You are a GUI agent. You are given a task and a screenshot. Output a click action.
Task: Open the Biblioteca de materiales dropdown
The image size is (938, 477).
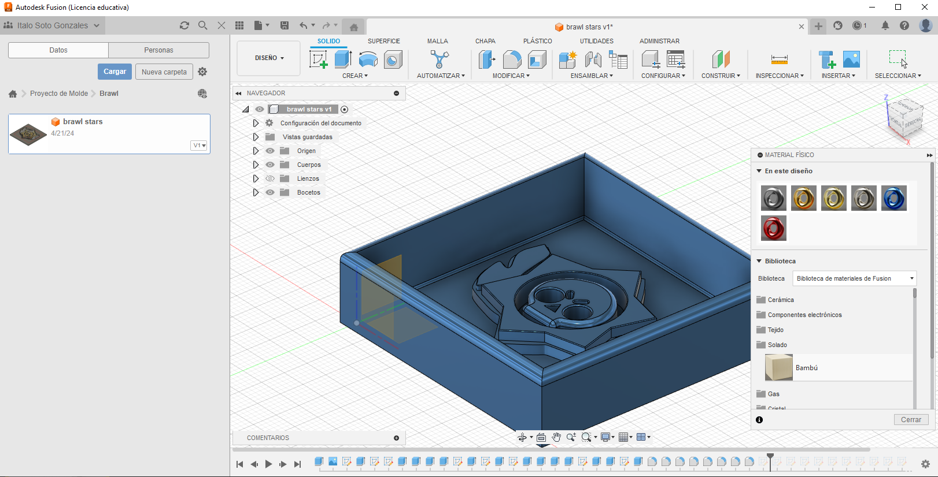pos(855,278)
